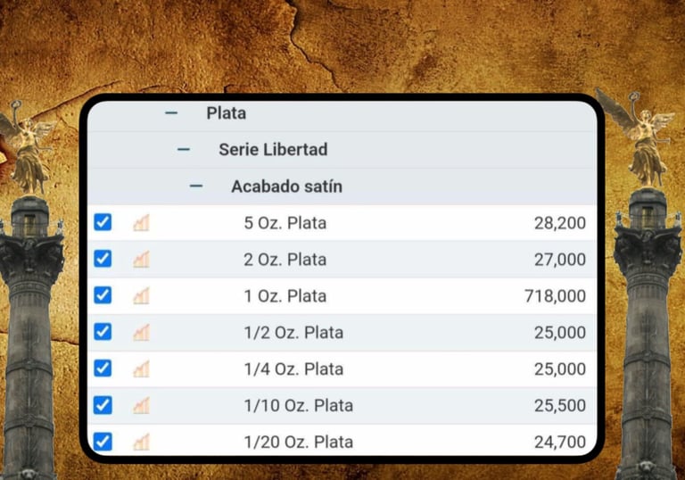
Task: Select the Acabado satín heading
Action: (x=286, y=186)
